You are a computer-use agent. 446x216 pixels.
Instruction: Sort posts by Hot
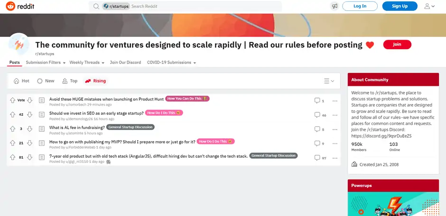(x=22, y=81)
